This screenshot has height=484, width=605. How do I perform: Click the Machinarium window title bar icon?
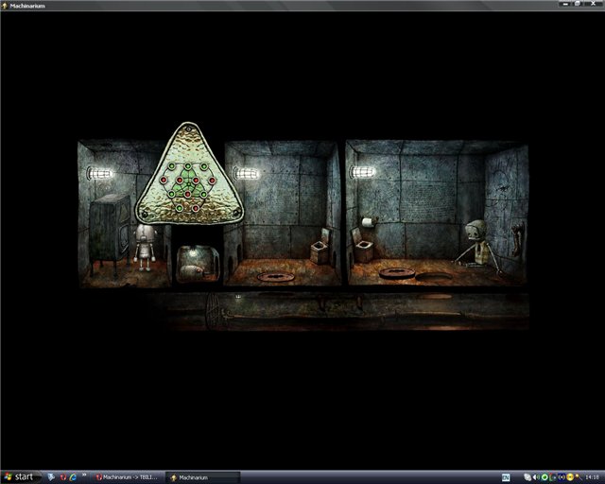click(x=5, y=6)
